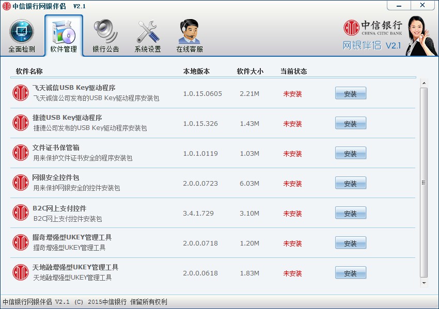Switch to the 软件管理 tab label
This screenshot has width=439, height=309.
coord(64,50)
